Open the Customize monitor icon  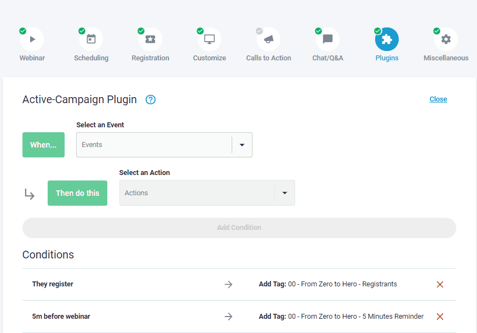click(x=209, y=39)
